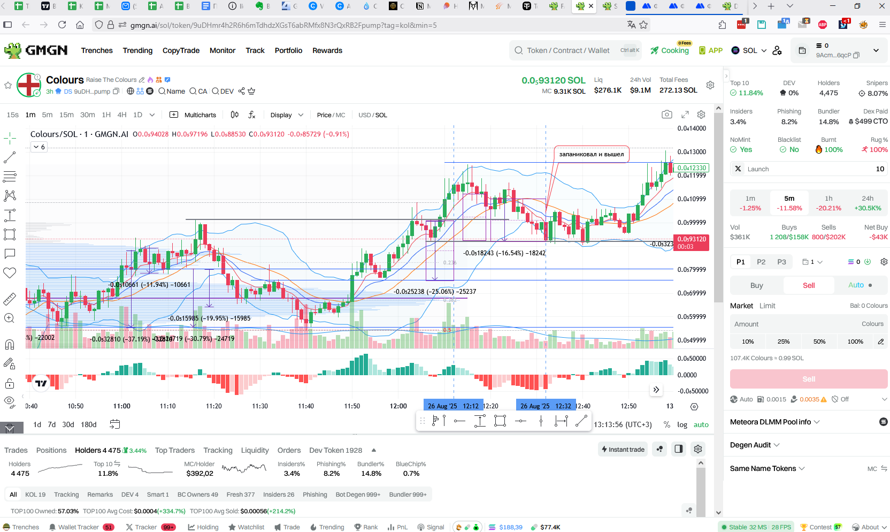The width and height of the screenshot is (890, 532).
Task: Open the SOL chain selector
Action: [x=749, y=50]
